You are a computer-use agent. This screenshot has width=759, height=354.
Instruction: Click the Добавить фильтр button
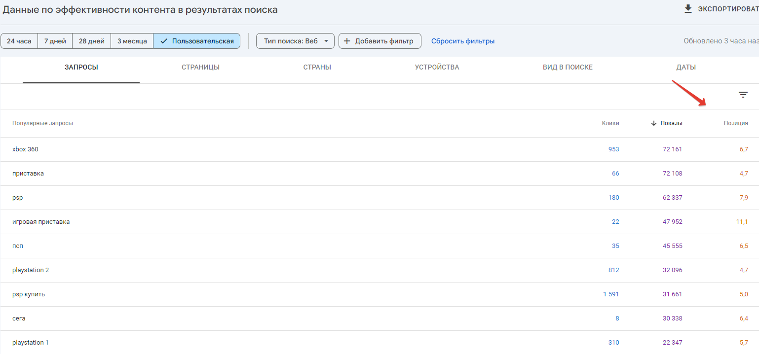click(x=380, y=41)
